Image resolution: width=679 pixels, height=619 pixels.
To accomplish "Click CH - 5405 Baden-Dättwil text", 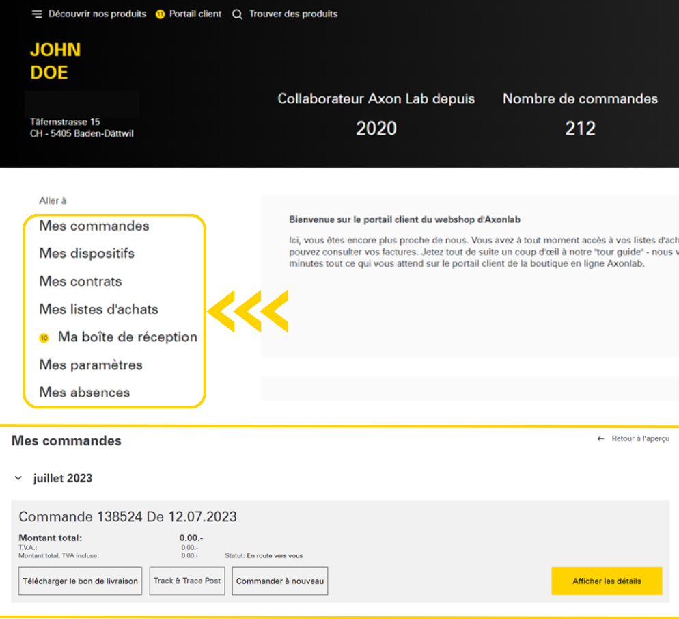I will coord(81,133).
